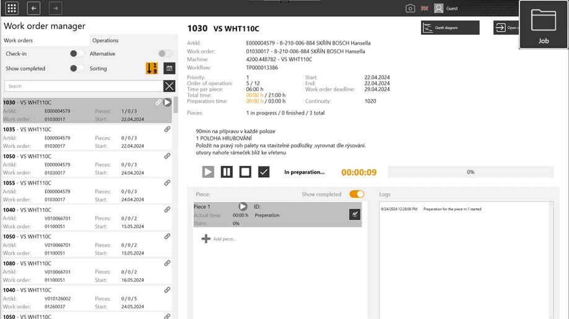Open the Gantt diagram
This screenshot has width=569, height=319.
(450, 28)
